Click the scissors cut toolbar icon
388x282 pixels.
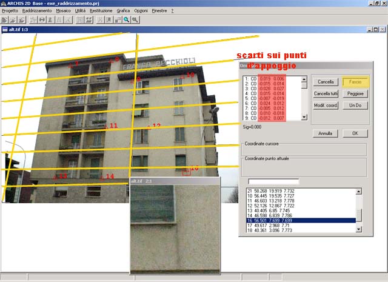(100, 20)
